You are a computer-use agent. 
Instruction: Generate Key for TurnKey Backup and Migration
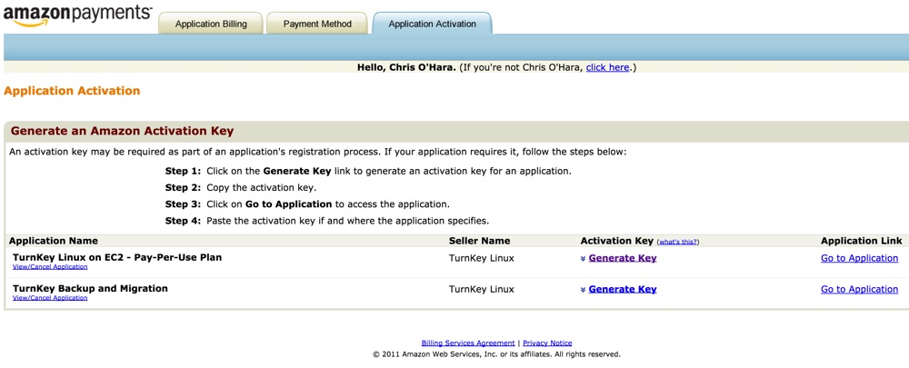click(622, 289)
